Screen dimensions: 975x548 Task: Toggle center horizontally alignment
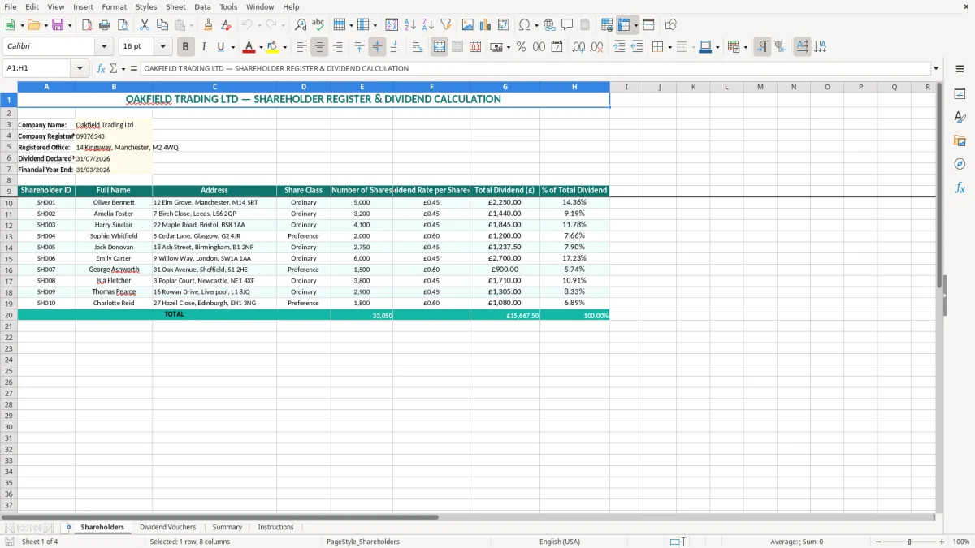(x=320, y=47)
